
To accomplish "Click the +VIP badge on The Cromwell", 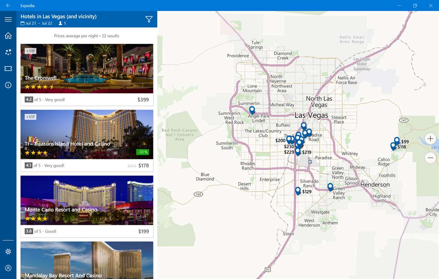I will pyautogui.click(x=30, y=51).
